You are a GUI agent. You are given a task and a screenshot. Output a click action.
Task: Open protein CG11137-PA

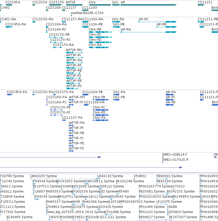click(72, 117)
